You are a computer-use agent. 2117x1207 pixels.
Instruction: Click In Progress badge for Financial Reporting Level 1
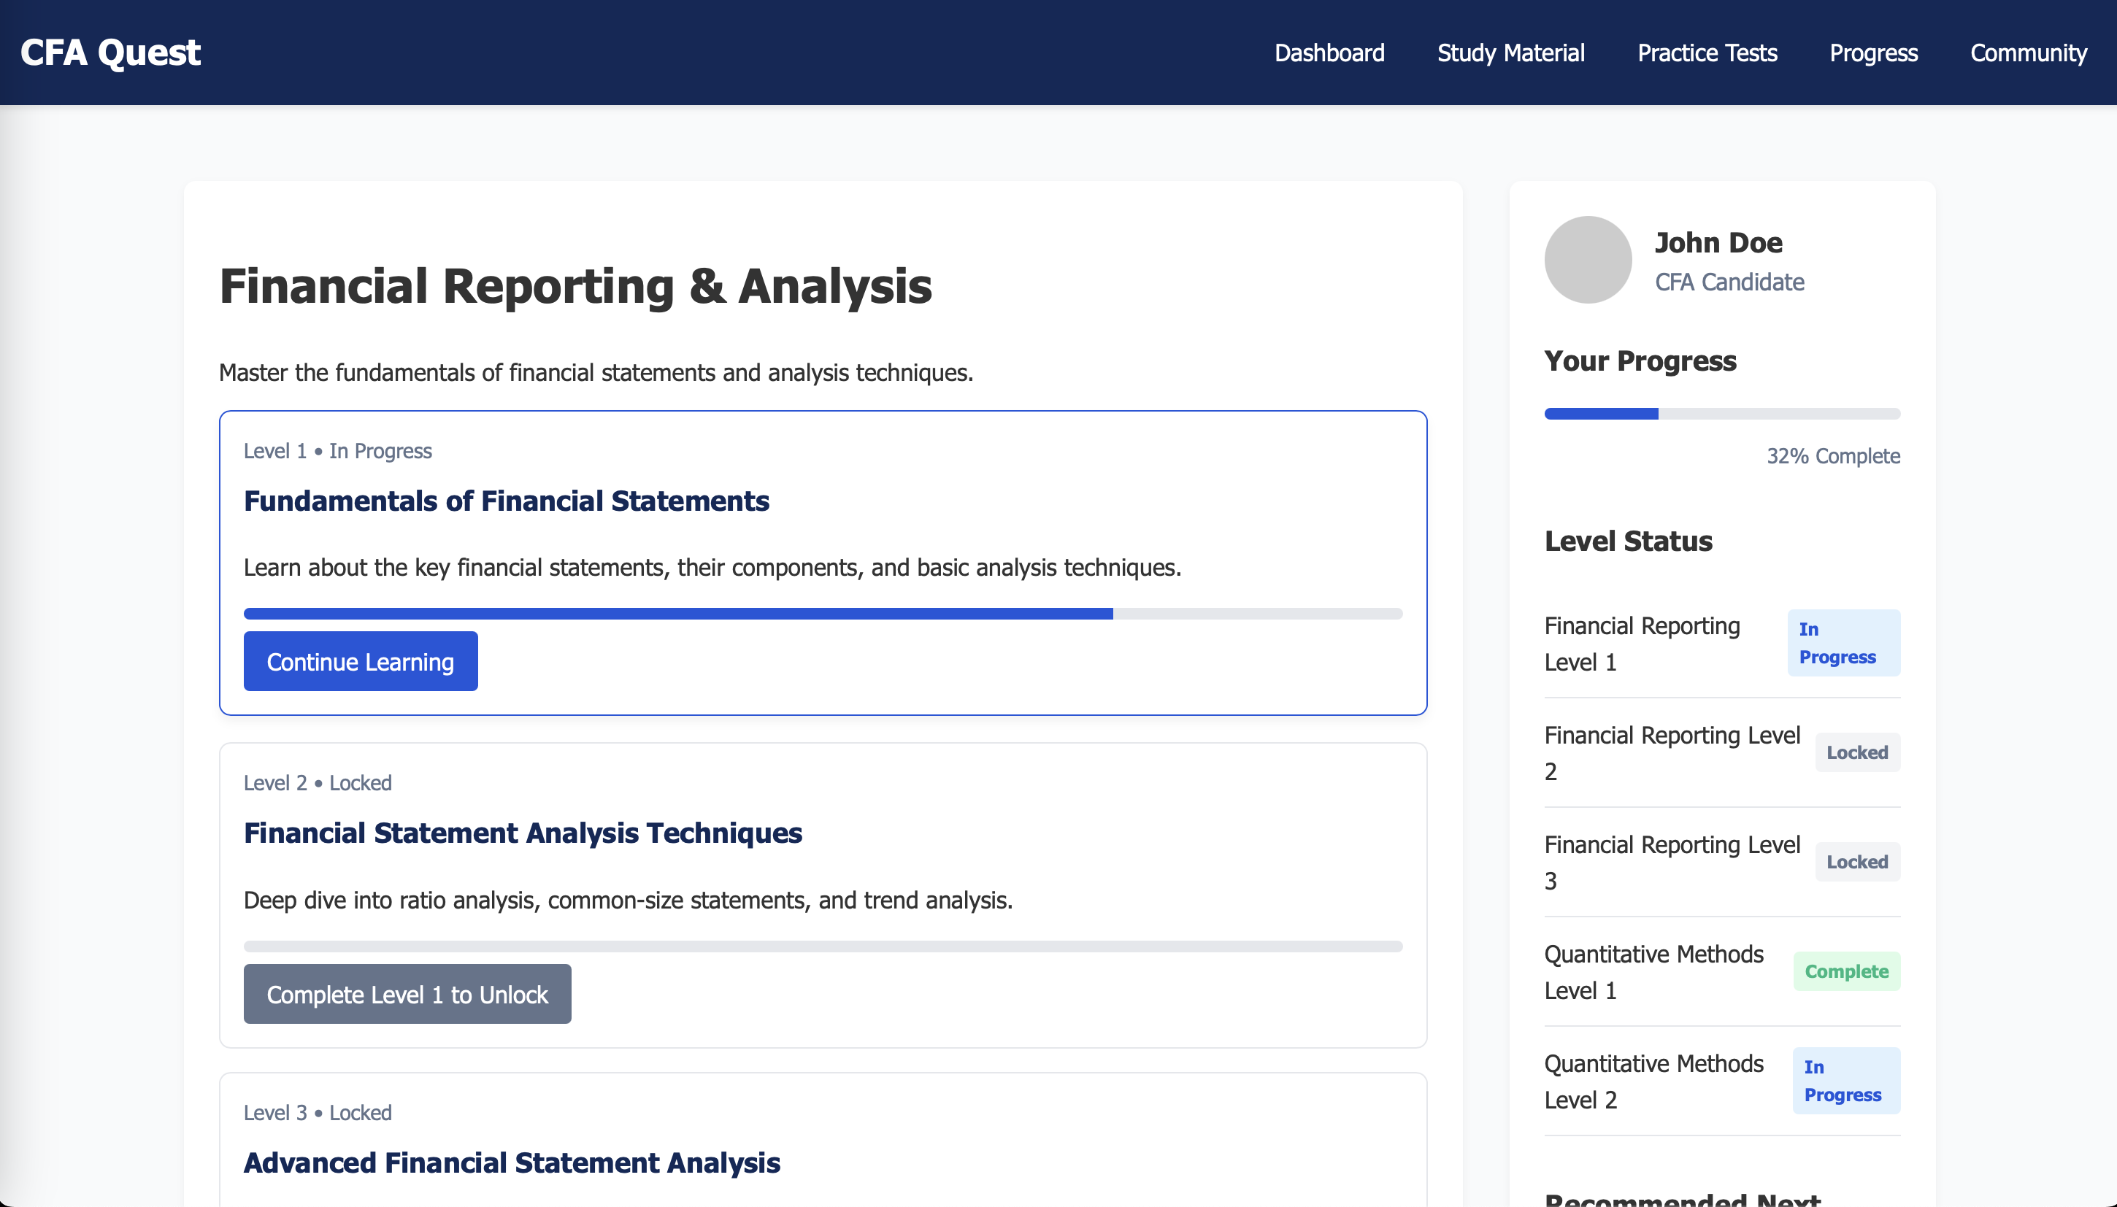[x=1843, y=642]
